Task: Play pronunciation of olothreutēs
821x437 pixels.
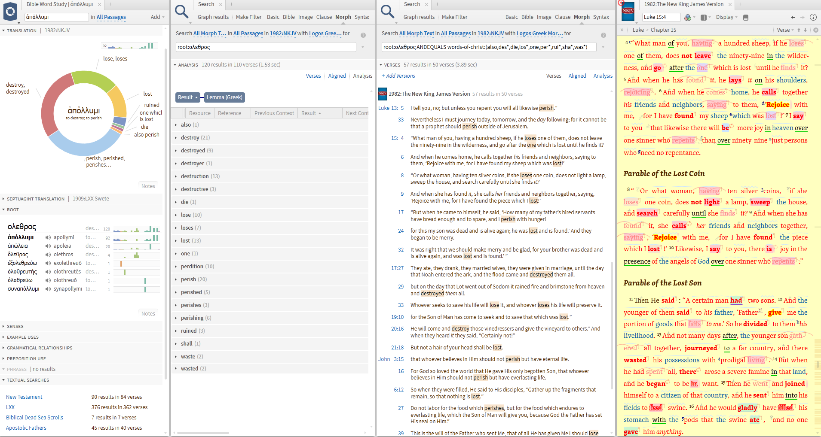Action: click(x=48, y=272)
